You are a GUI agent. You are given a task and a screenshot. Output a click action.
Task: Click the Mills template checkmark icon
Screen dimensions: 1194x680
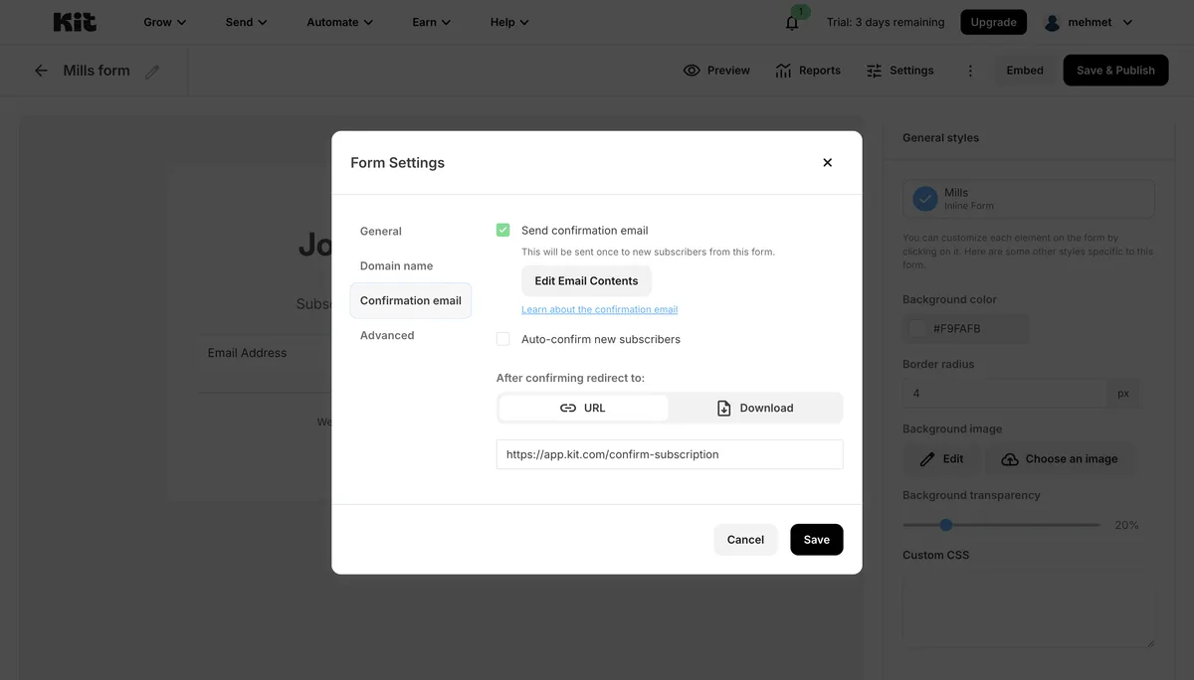coord(925,199)
